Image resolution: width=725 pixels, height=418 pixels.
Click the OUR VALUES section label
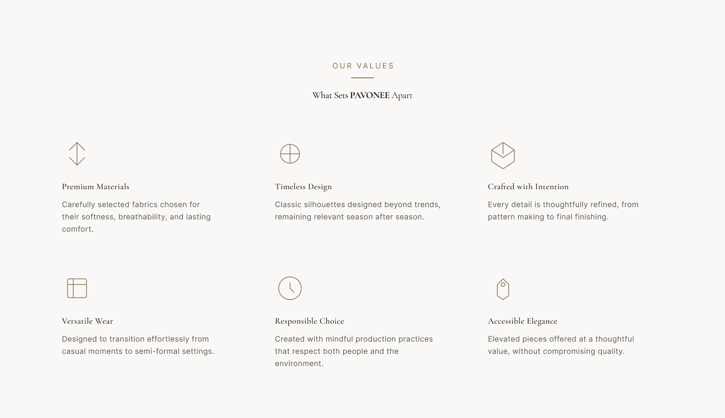tap(363, 66)
